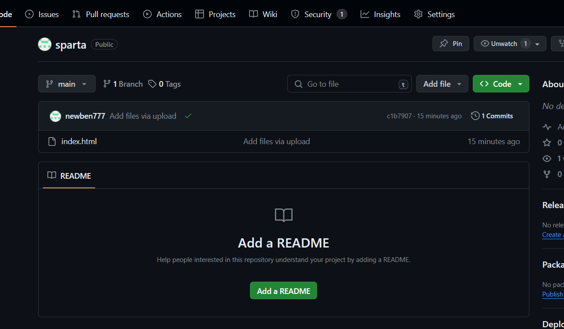This screenshot has height=329, width=564.
Task: Focus the Go to file search field
Action: (x=350, y=84)
